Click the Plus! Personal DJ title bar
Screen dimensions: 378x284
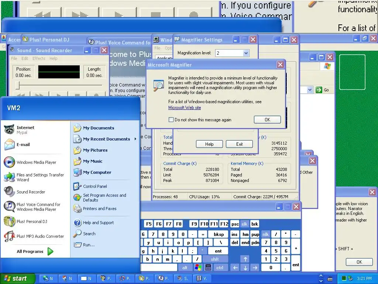click(55, 40)
